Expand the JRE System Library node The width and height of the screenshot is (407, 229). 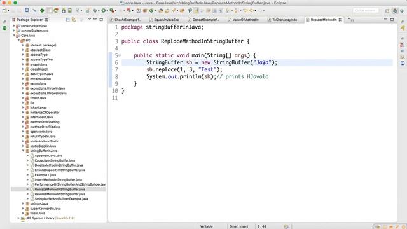point(18,218)
